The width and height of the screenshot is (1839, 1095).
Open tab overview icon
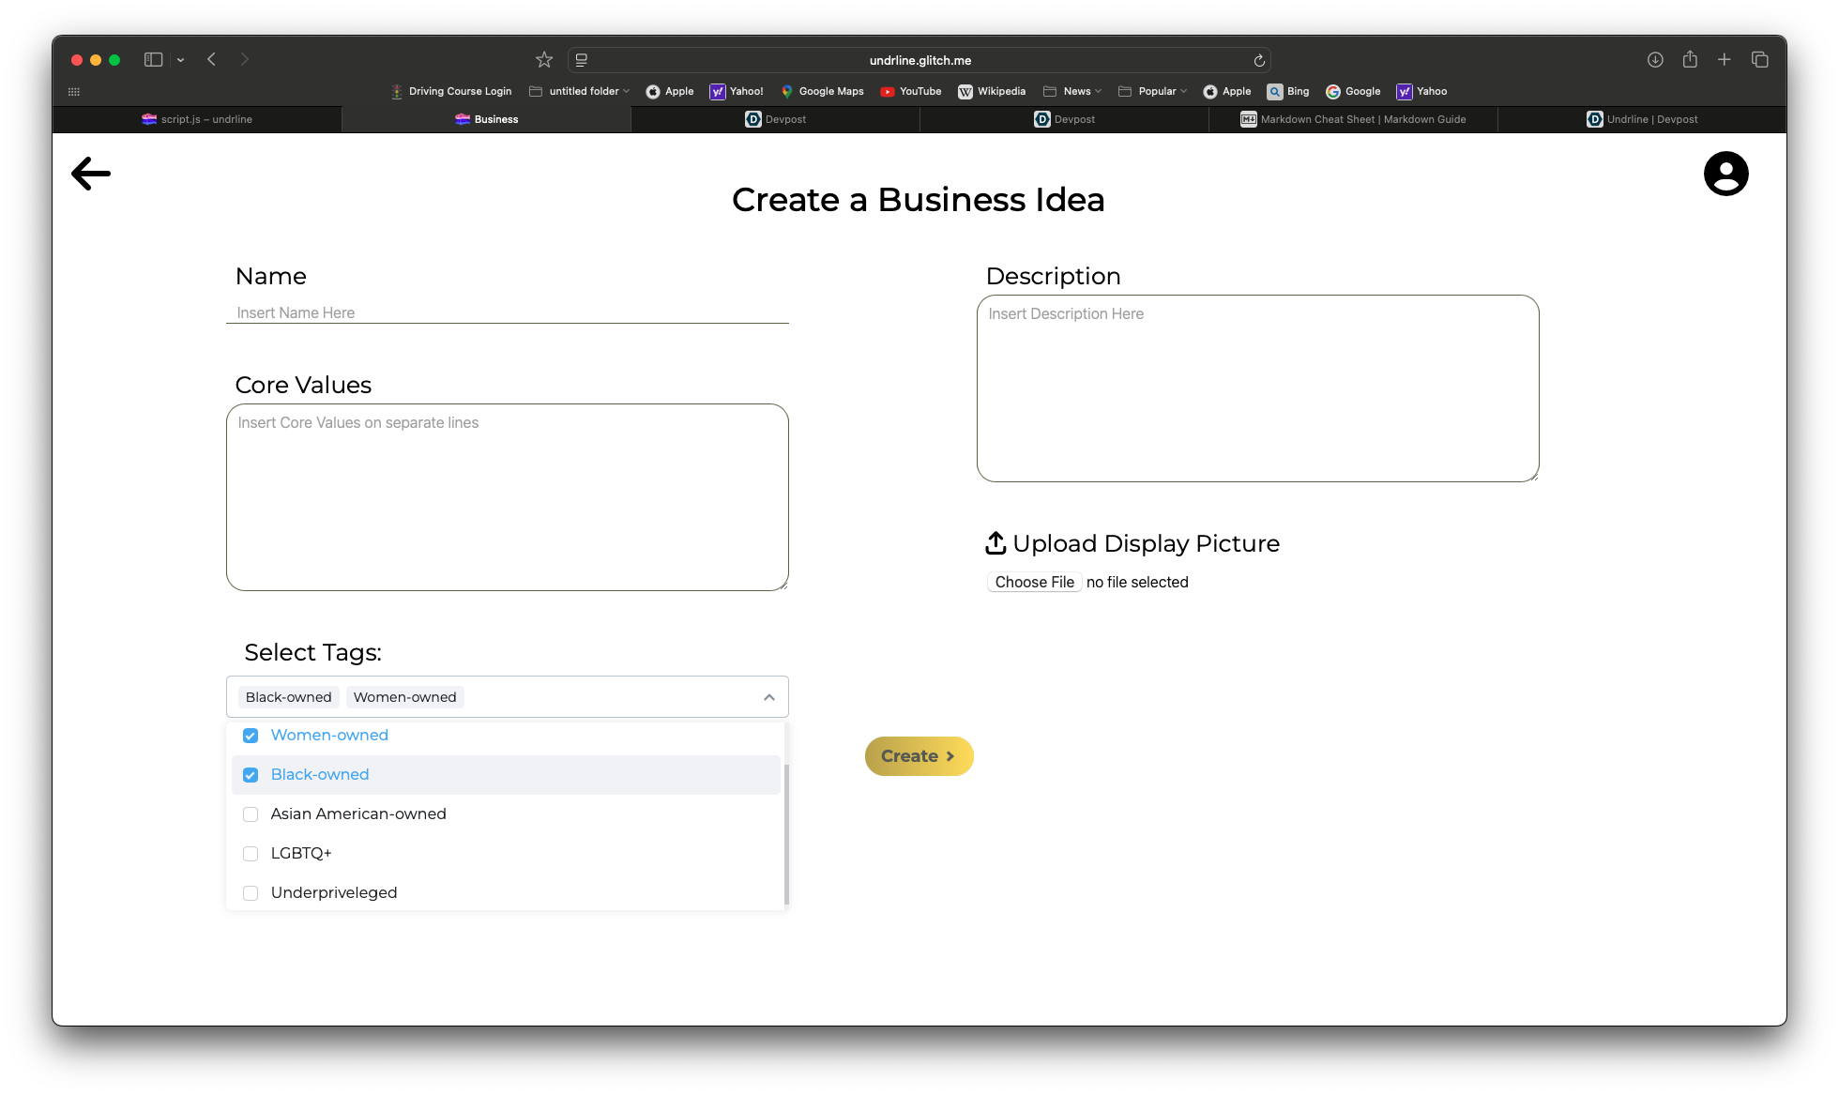(1760, 60)
